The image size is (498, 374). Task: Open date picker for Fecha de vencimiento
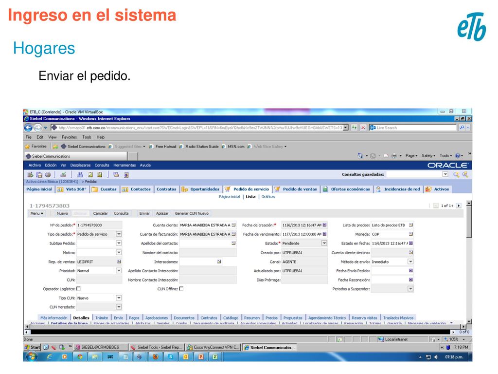[324, 234]
